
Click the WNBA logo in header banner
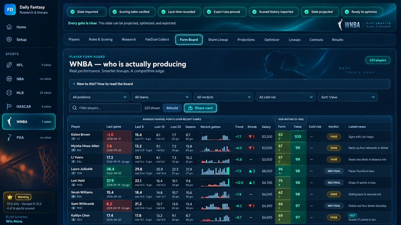pos(349,25)
